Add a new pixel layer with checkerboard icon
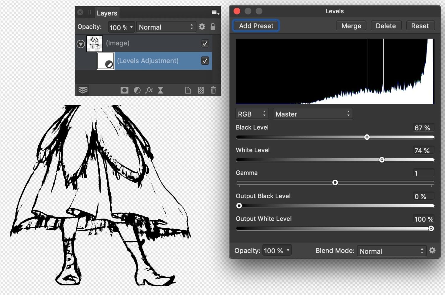 pyautogui.click(x=201, y=90)
